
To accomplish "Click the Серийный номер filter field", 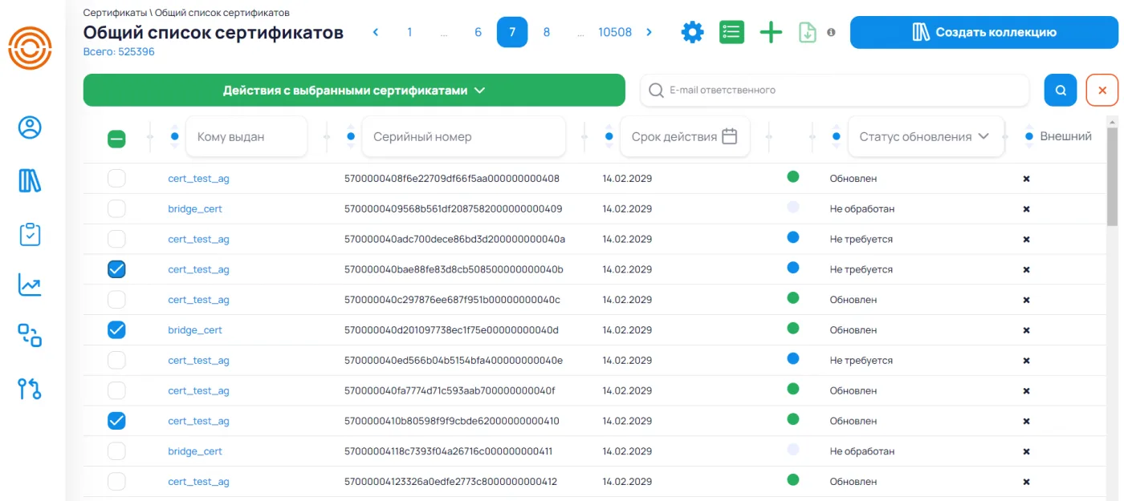I will click(464, 136).
